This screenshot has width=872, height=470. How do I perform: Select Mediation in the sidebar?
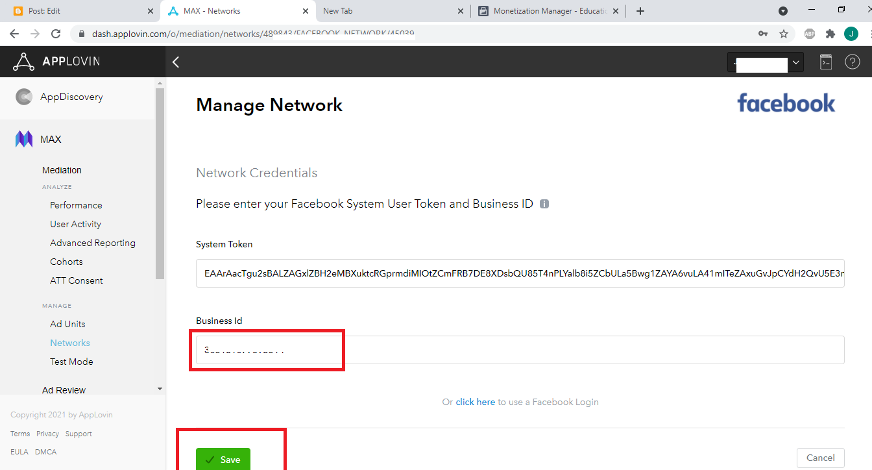[x=62, y=170]
